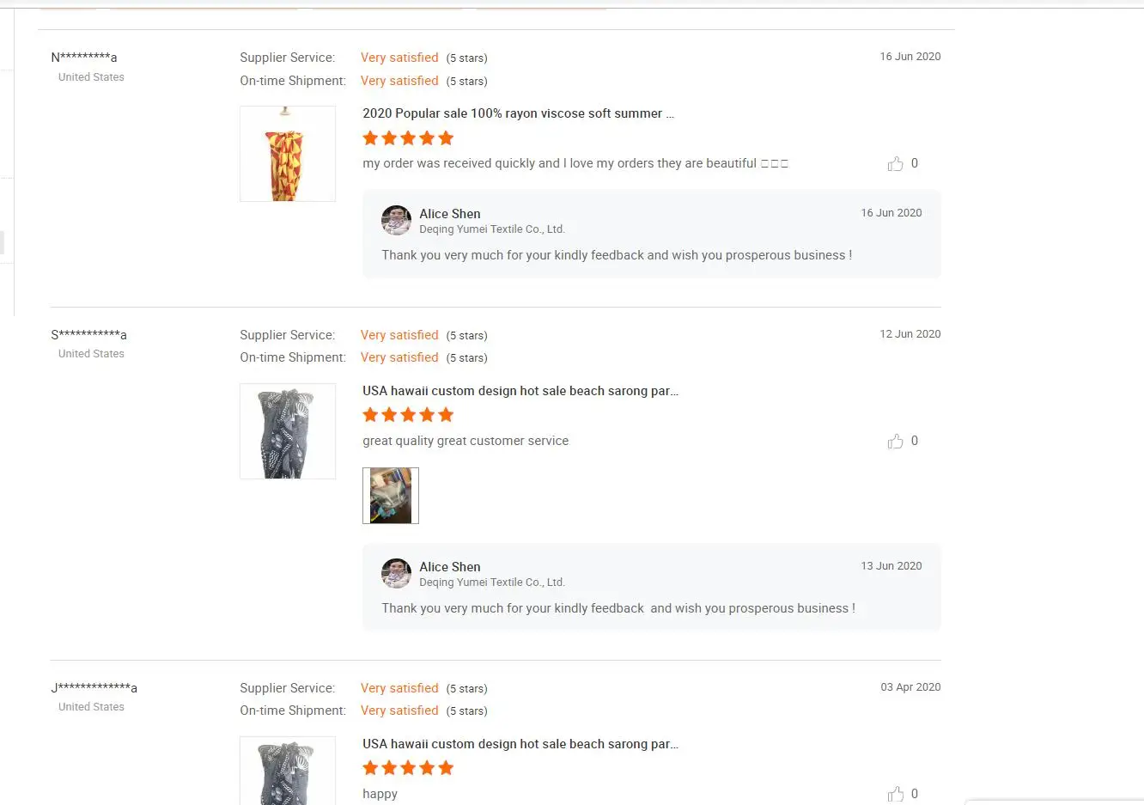Open gray sarong thumbnail in the 03 Apr review
The image size is (1144, 805).
tap(288, 771)
